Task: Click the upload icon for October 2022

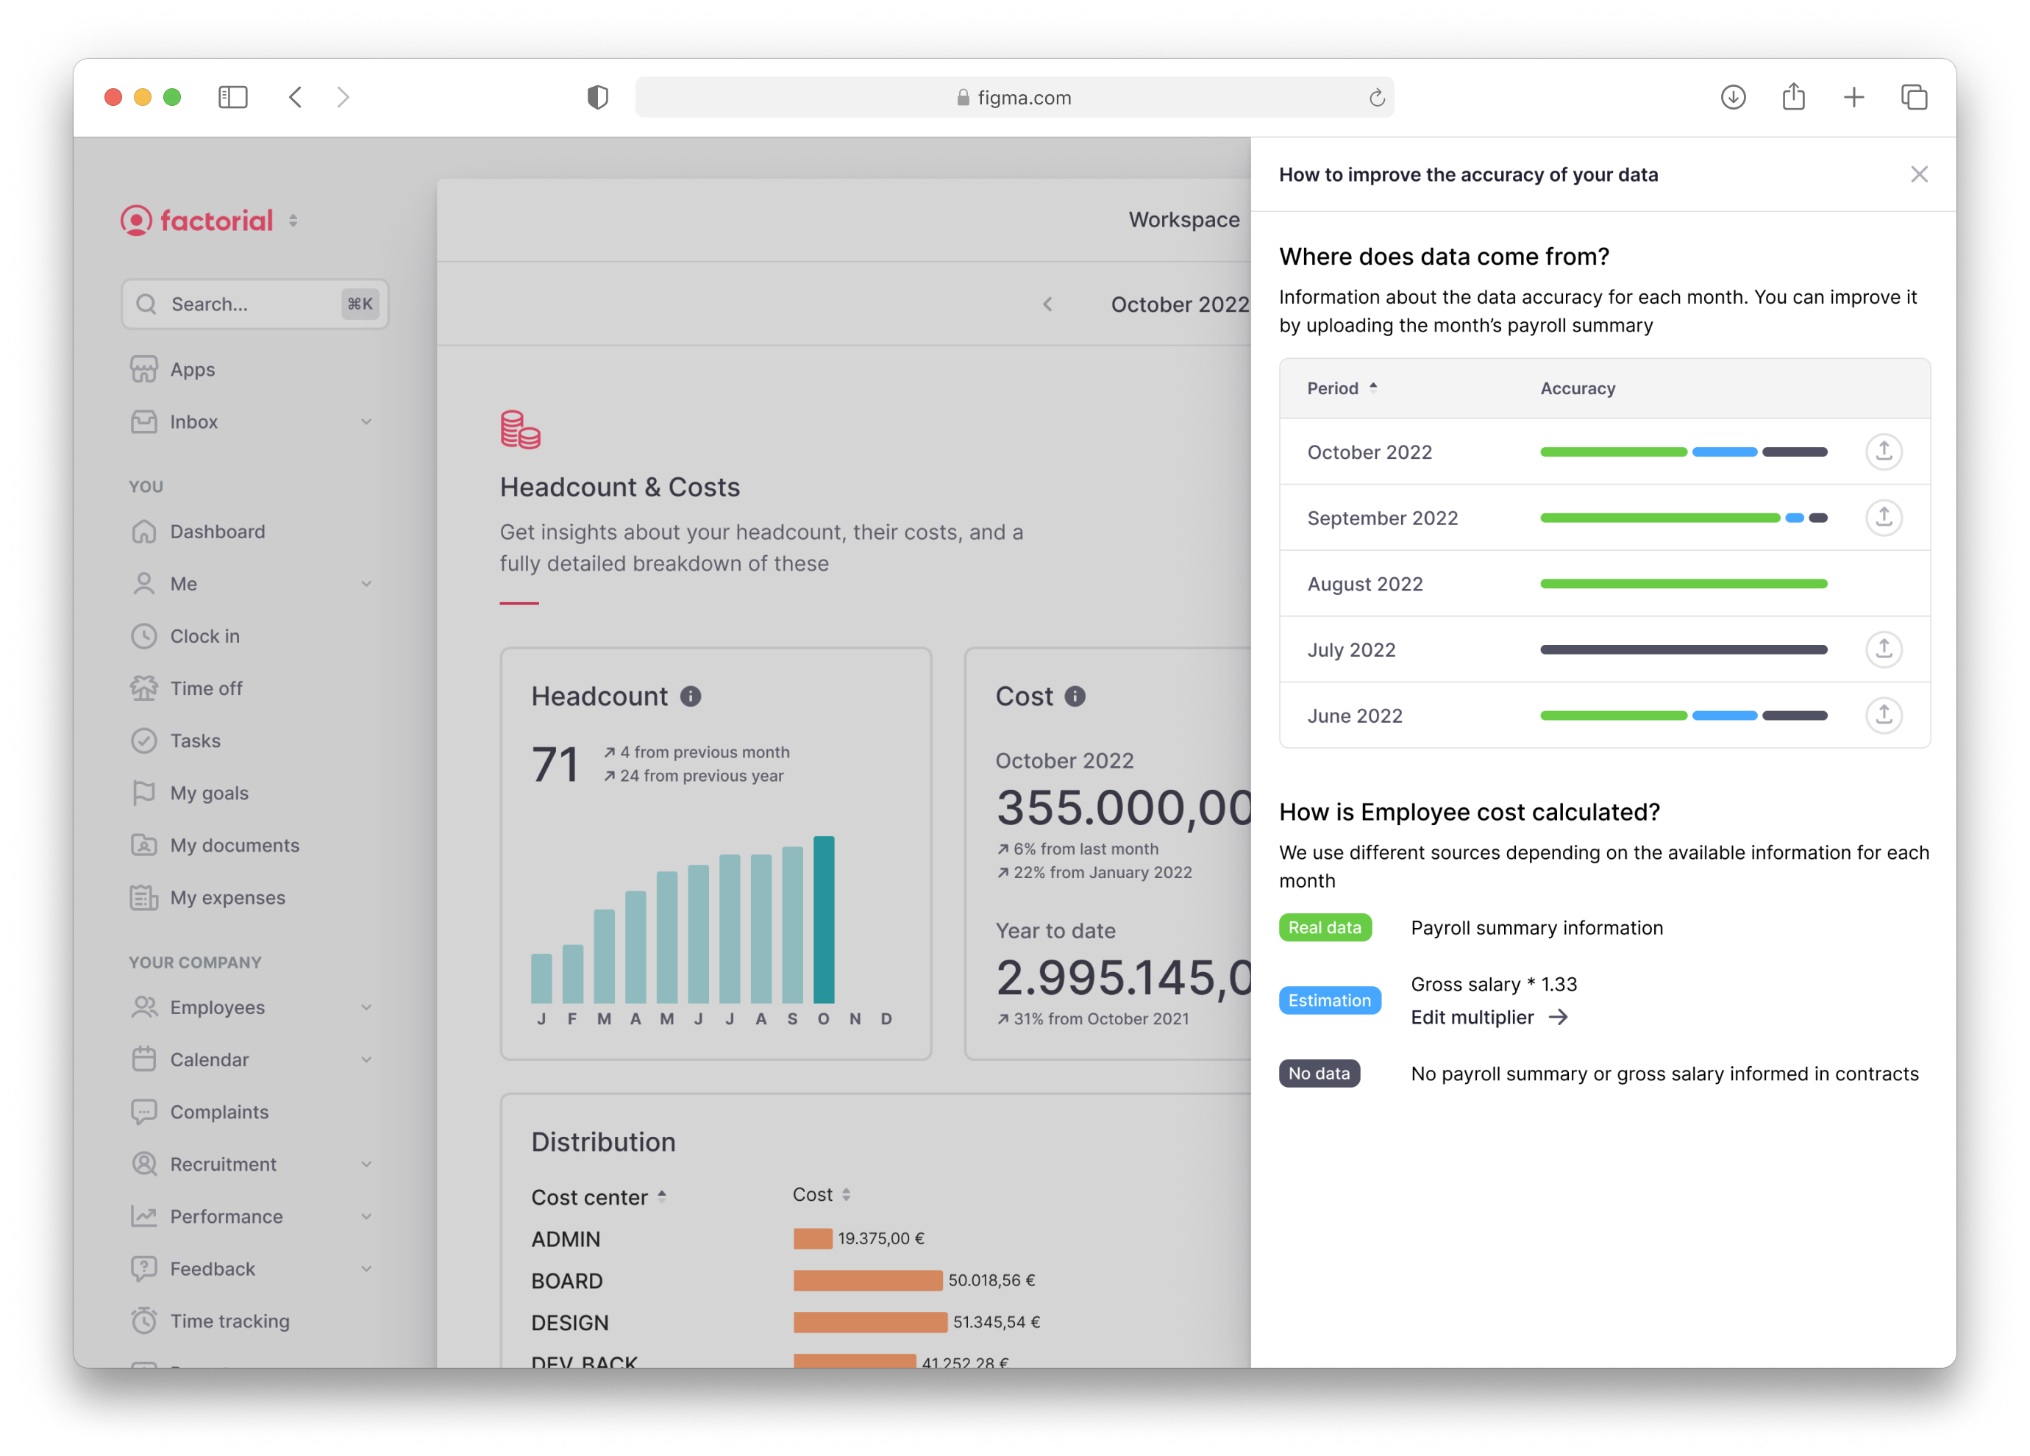Action: pyautogui.click(x=1883, y=451)
